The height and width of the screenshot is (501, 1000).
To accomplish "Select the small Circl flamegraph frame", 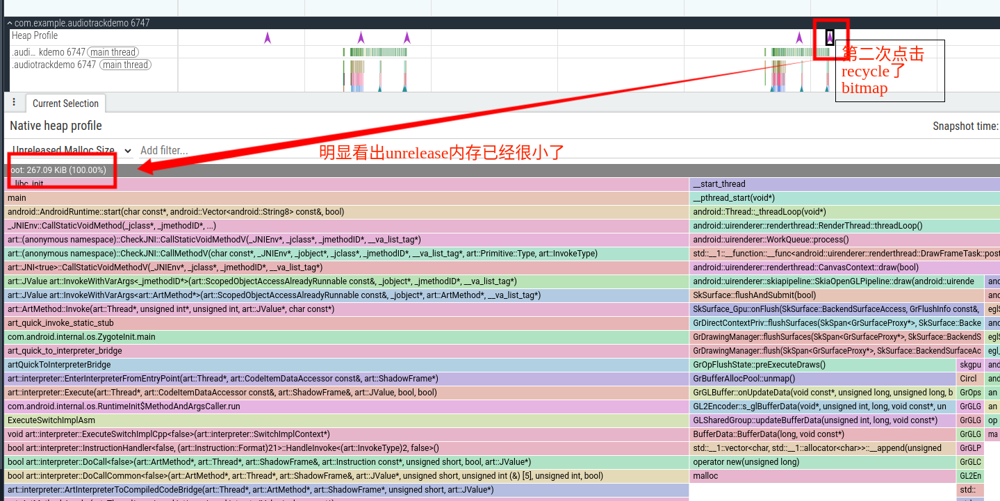I will [971, 379].
